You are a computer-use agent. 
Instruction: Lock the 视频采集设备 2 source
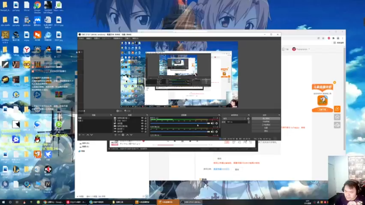pos(146,118)
